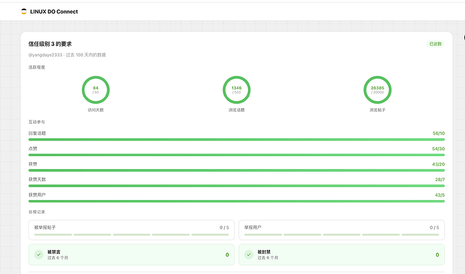Click the 点赞 progress bar
The width and height of the screenshot is (465, 274).
[237, 155]
